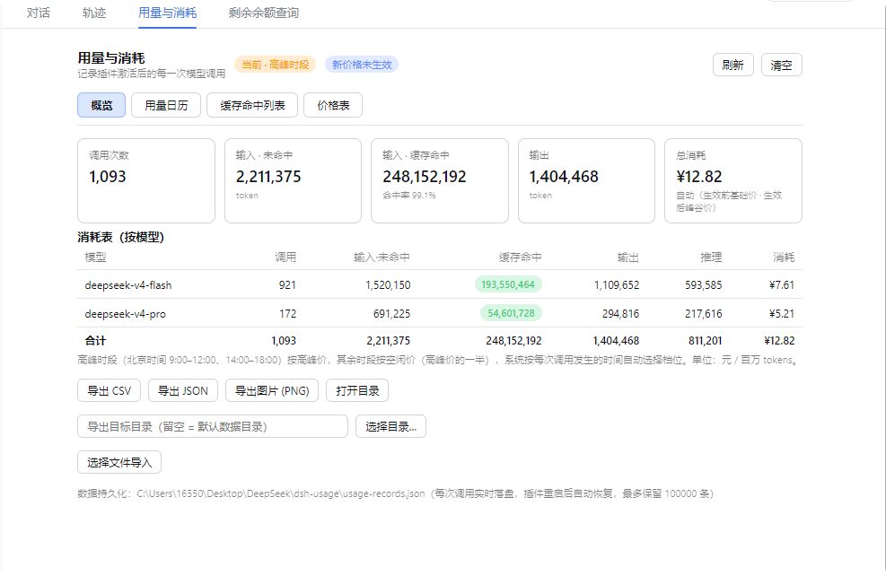Click the 294,816 output cell
886x576 pixels.
(x=620, y=314)
